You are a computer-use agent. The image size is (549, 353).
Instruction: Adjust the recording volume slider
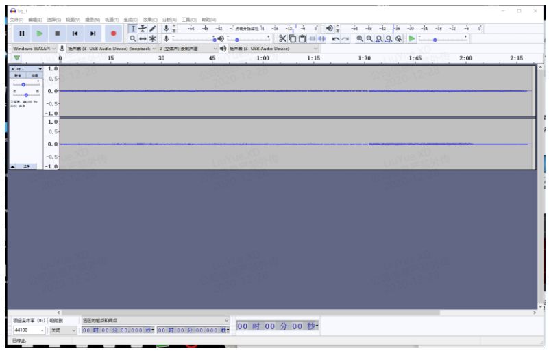click(193, 38)
